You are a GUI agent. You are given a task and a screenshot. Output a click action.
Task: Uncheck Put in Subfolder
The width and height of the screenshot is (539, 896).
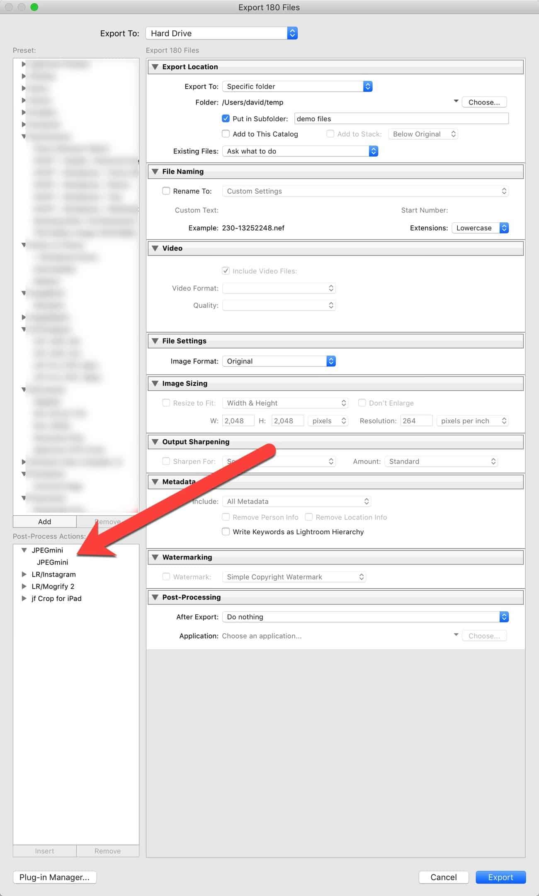pos(226,119)
